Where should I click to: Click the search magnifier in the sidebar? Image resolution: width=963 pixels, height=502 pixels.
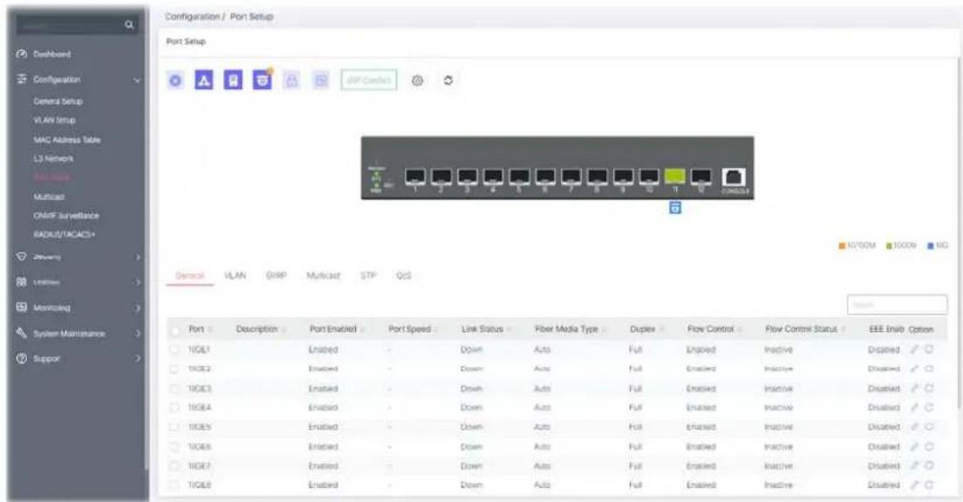pos(129,25)
